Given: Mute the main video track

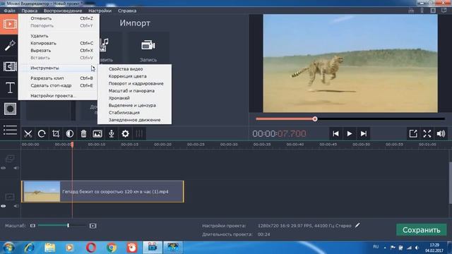Looking at the screenshot, I should (x=16, y=206).
